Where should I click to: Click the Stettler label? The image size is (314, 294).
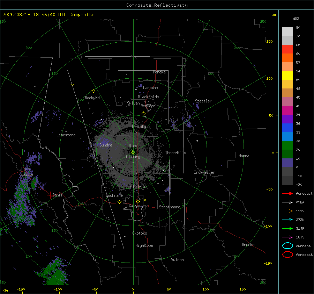point(203,101)
